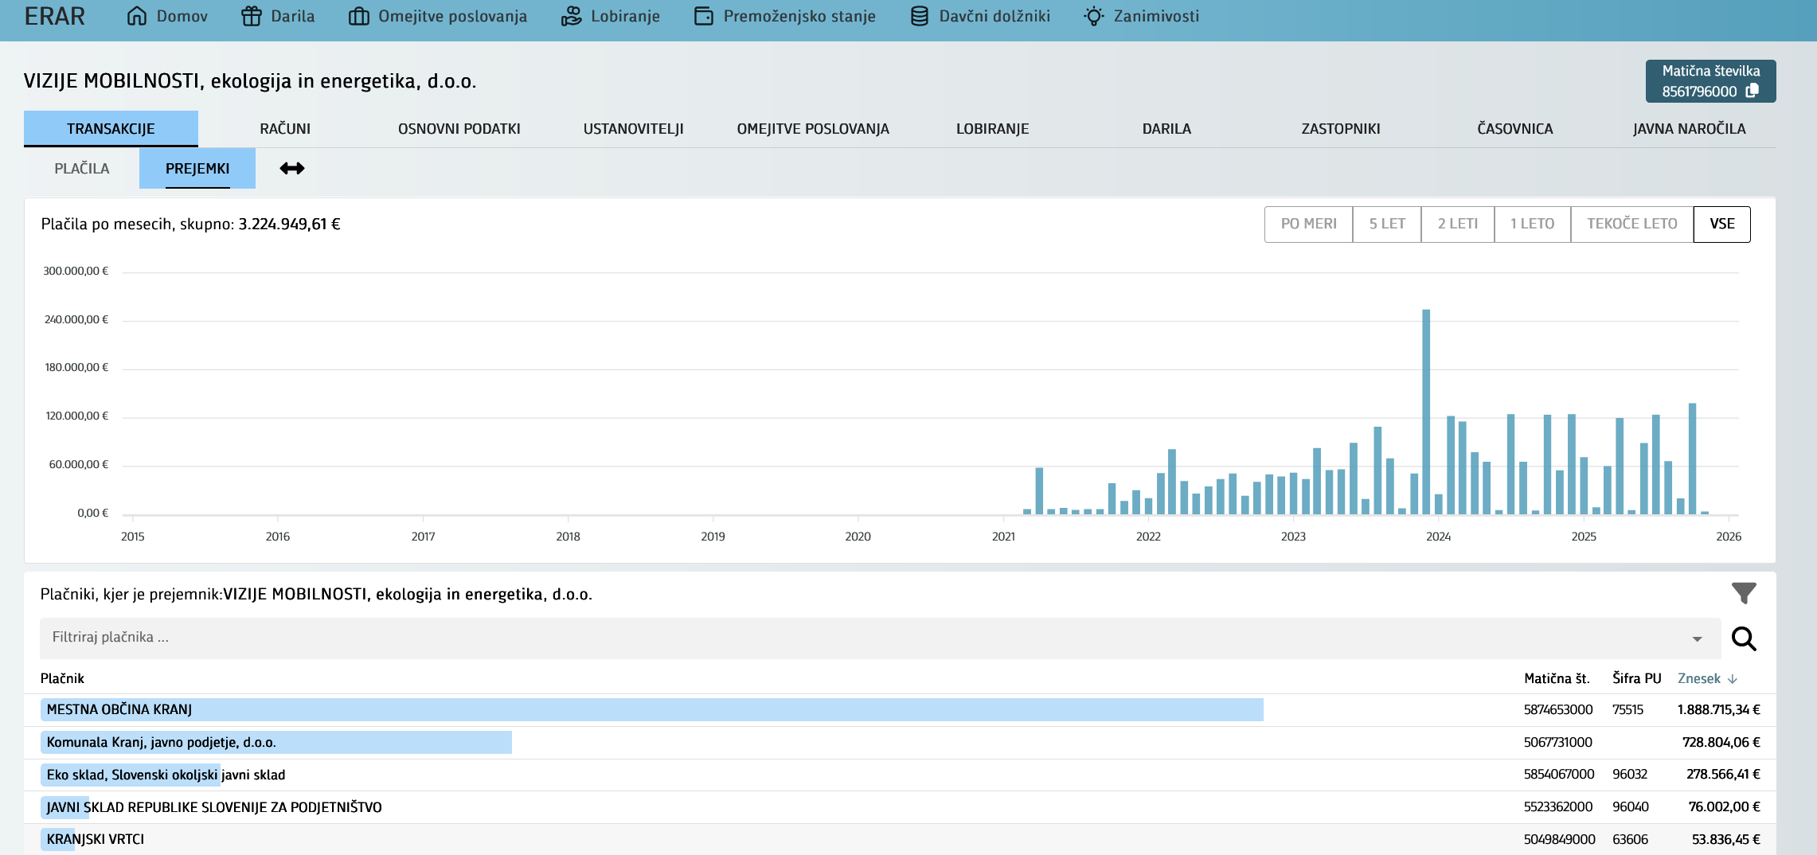Click the Davčni dolžniki database icon
This screenshot has height=855, width=1817.
pyautogui.click(x=920, y=16)
